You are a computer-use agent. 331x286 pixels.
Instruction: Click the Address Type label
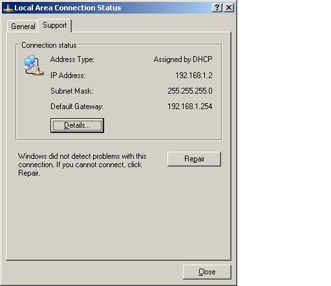(72, 59)
